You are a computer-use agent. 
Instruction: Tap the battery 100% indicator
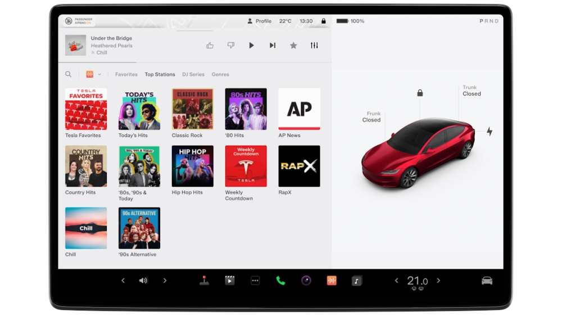tap(350, 21)
